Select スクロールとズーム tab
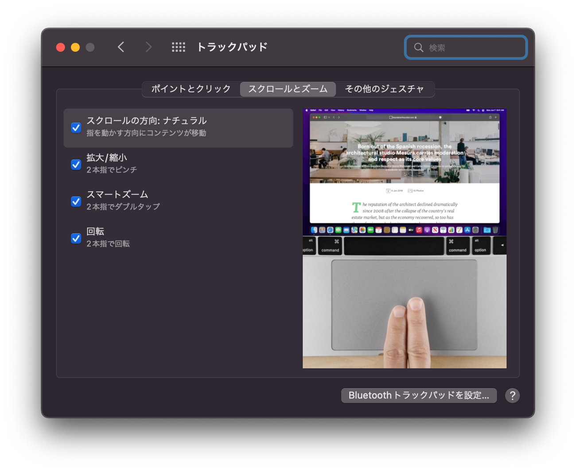This screenshot has height=472, width=576. [288, 89]
